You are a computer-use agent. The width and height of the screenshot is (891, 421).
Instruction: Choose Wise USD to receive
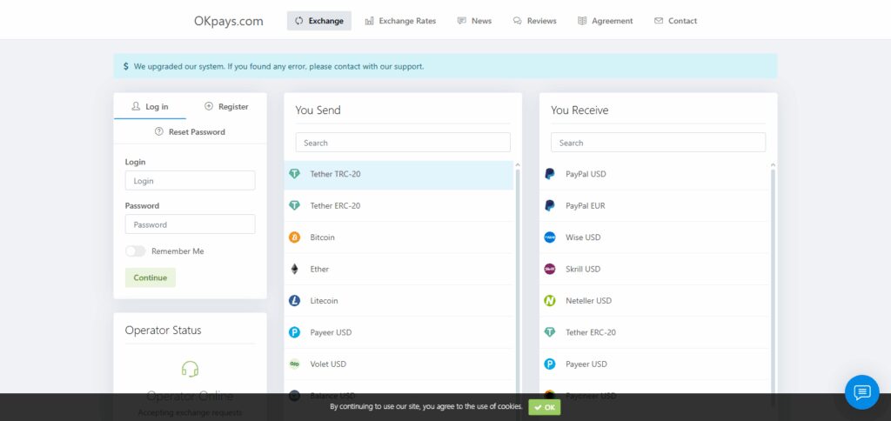tap(654, 237)
